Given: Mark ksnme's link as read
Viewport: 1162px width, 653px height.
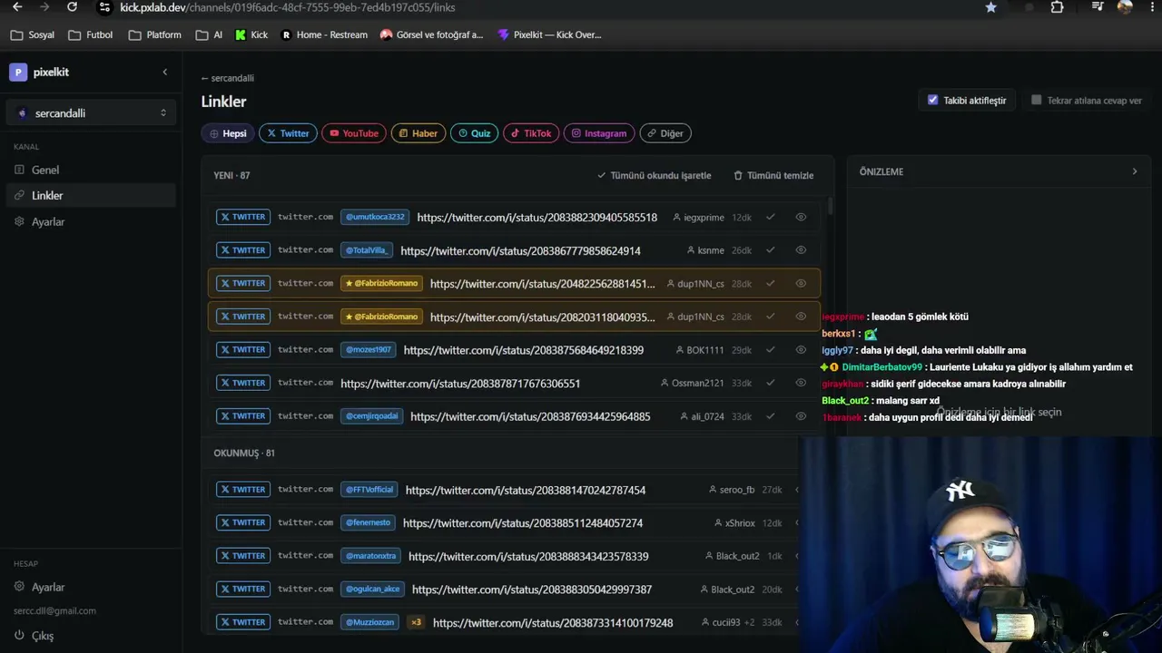Looking at the screenshot, I should [770, 249].
